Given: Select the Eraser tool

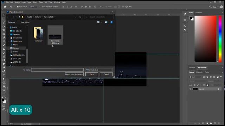Looking at the screenshot, I should pyautogui.click(x=4, y=56).
